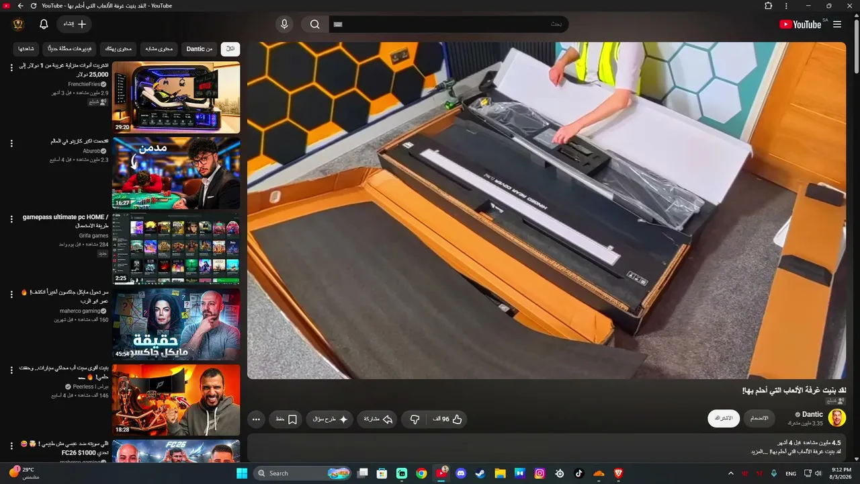The image size is (860, 484).
Task: Open Task View from the taskbar
Action: point(362,473)
